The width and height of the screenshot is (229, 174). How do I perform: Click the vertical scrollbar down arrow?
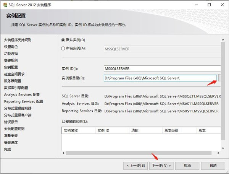pos(223,148)
